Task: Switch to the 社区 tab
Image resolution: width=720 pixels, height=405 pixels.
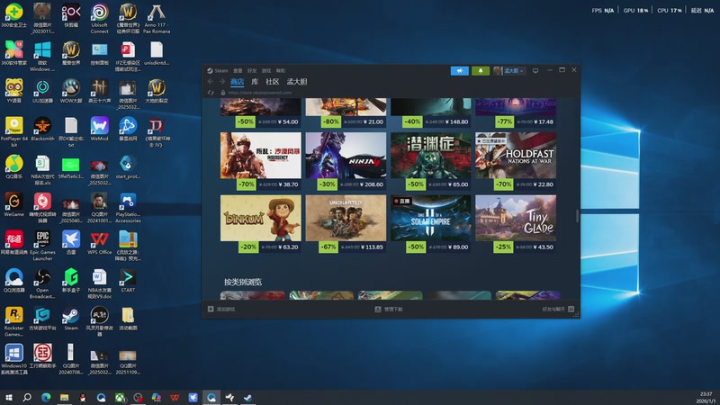Action: tap(273, 82)
